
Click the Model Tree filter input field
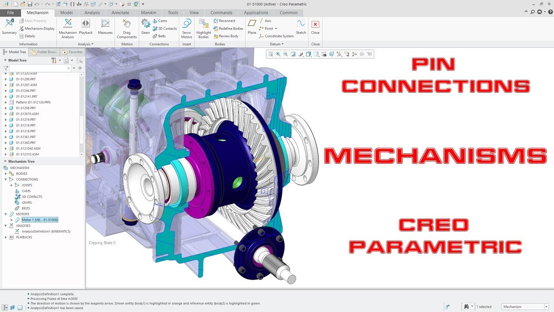click(40, 68)
